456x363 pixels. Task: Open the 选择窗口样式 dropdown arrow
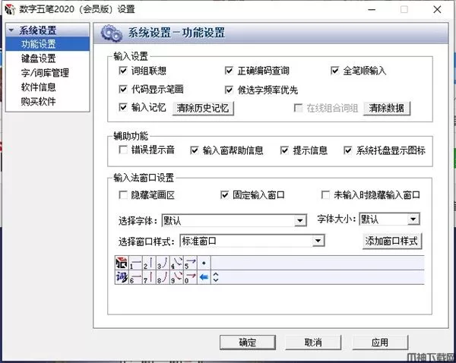tap(318, 241)
